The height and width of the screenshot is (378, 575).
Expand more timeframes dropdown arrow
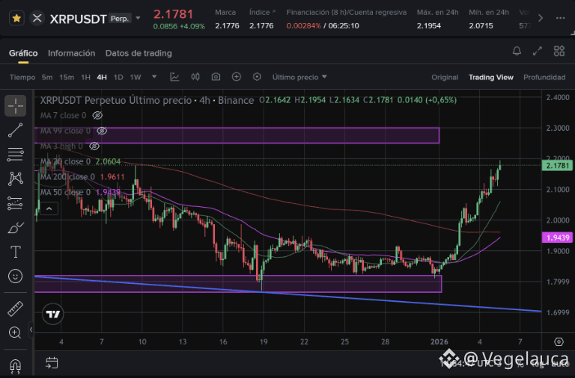[154, 77]
